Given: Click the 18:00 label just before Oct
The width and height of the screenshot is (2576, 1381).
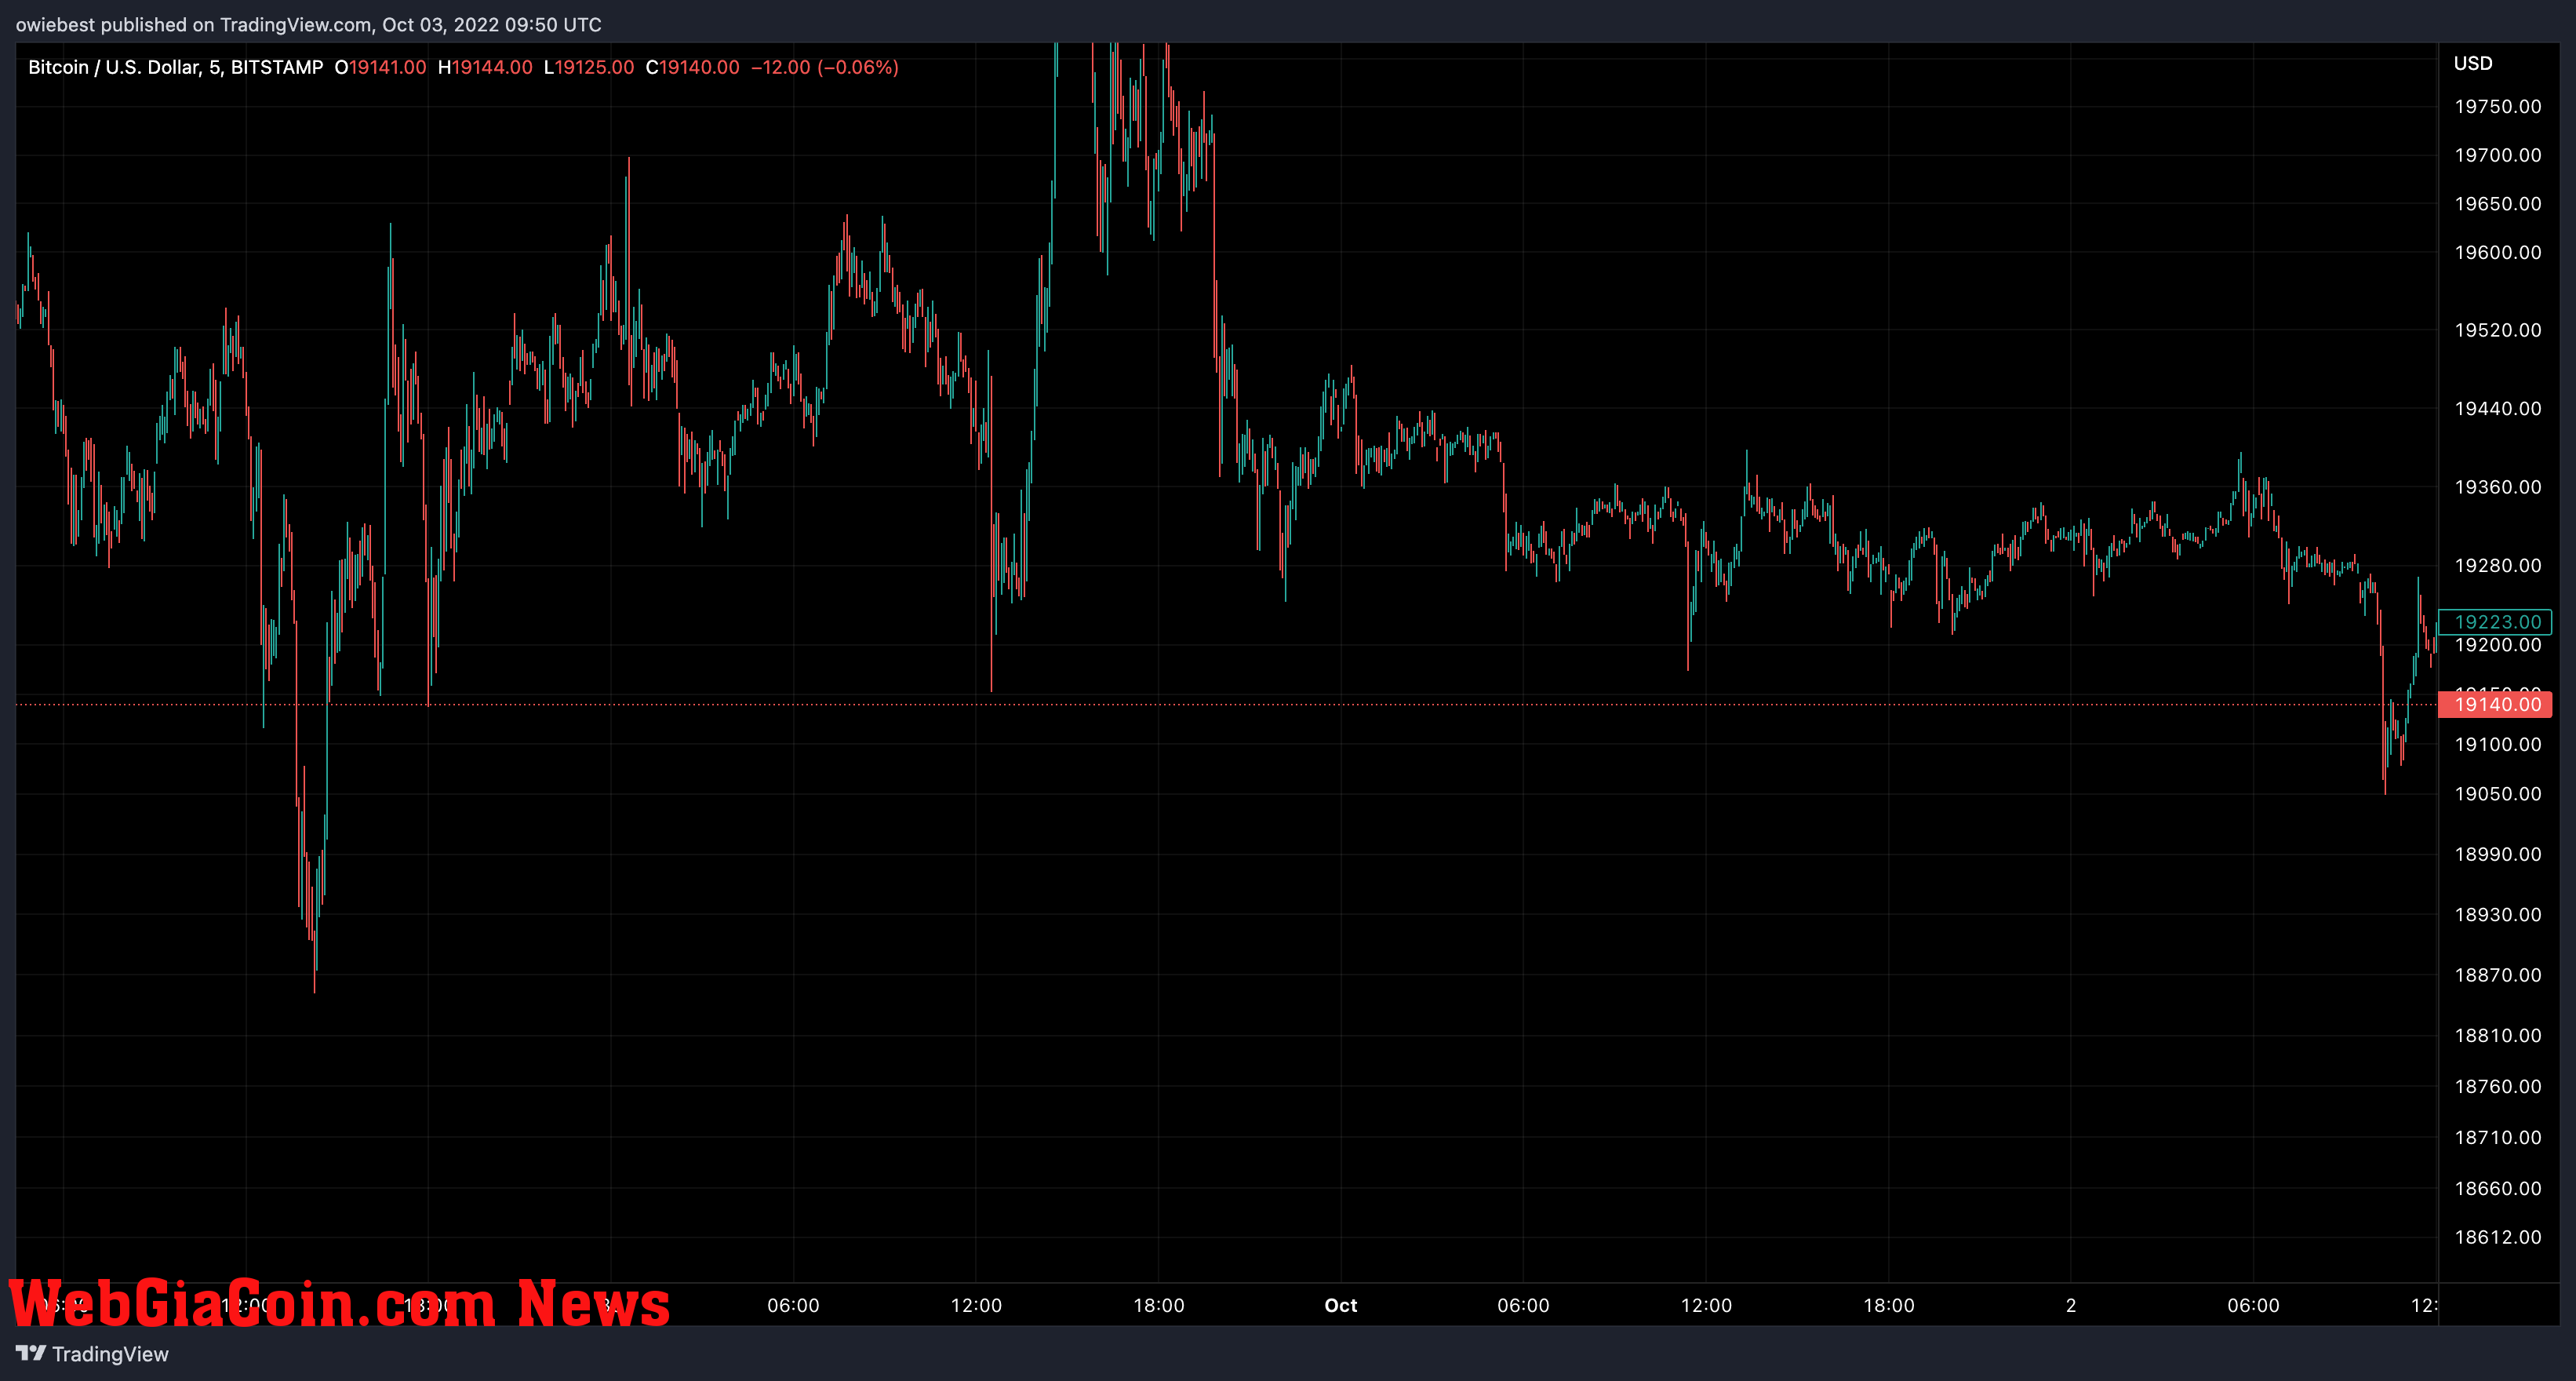Looking at the screenshot, I should click(x=1158, y=1305).
